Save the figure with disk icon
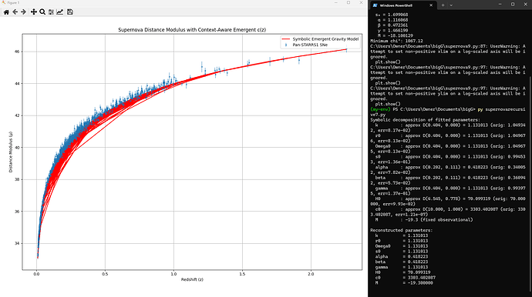532x297 pixels. coord(70,12)
